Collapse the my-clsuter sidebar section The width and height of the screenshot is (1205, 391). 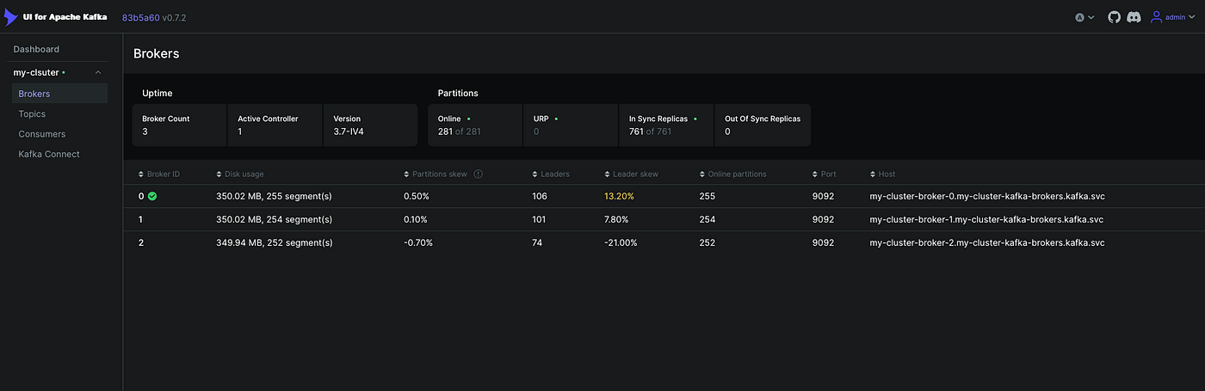click(x=98, y=73)
